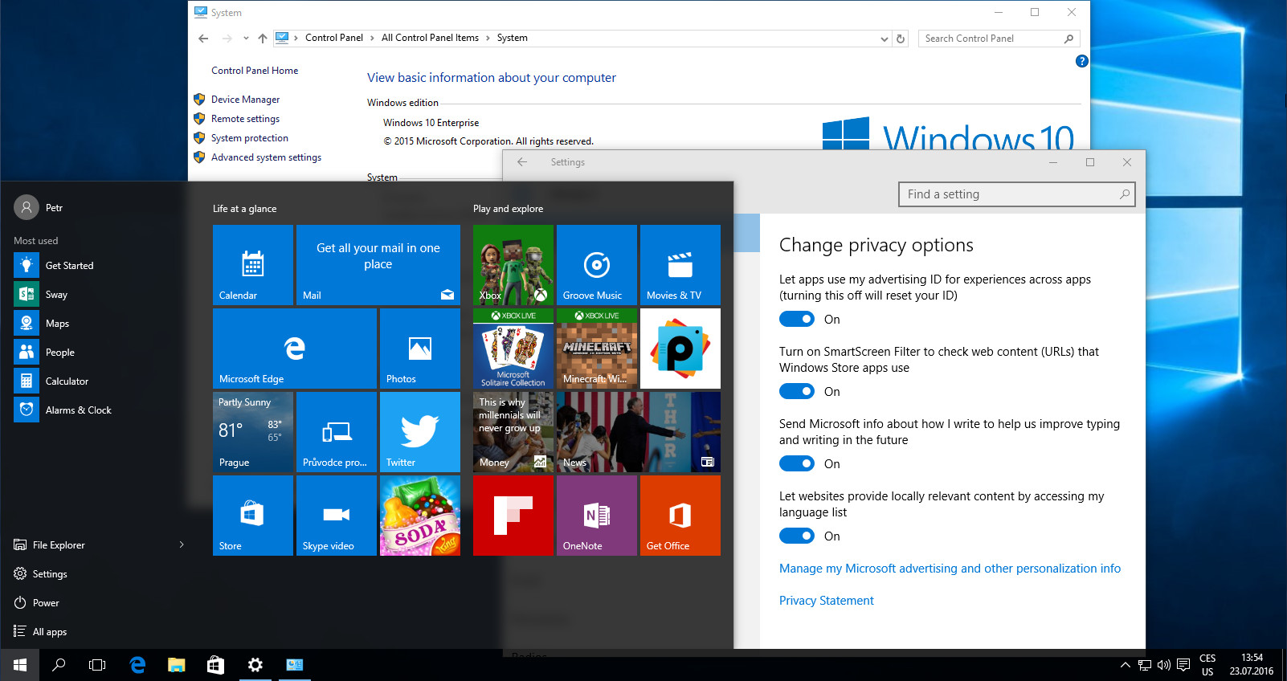Toggle SmartScreen Filter switch
Viewport: 1287px width, 681px height.
797,391
